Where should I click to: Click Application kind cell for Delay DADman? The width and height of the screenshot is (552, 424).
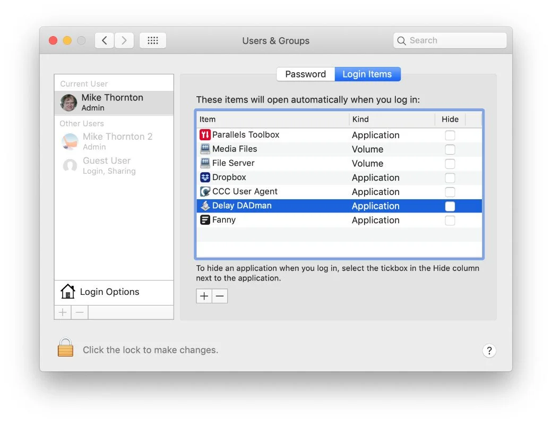click(x=376, y=206)
